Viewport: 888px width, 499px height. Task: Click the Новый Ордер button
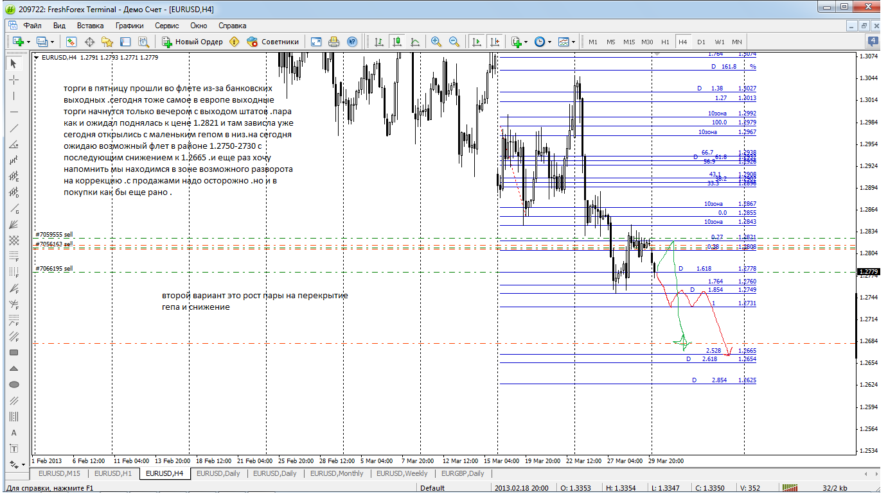pos(192,42)
